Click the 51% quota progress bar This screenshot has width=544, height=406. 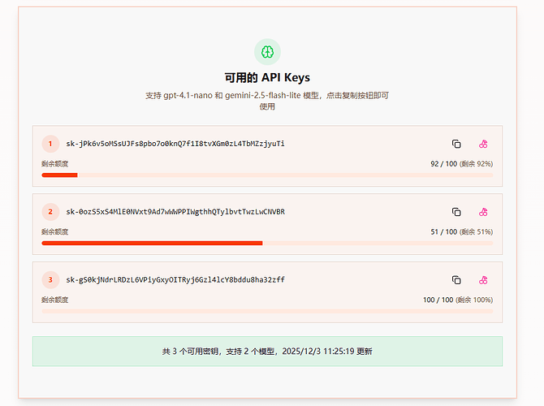pos(267,243)
